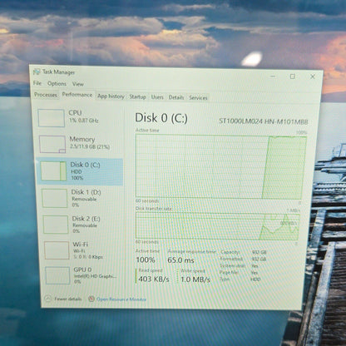Click the GPU 0 label in sidebar

(x=82, y=269)
